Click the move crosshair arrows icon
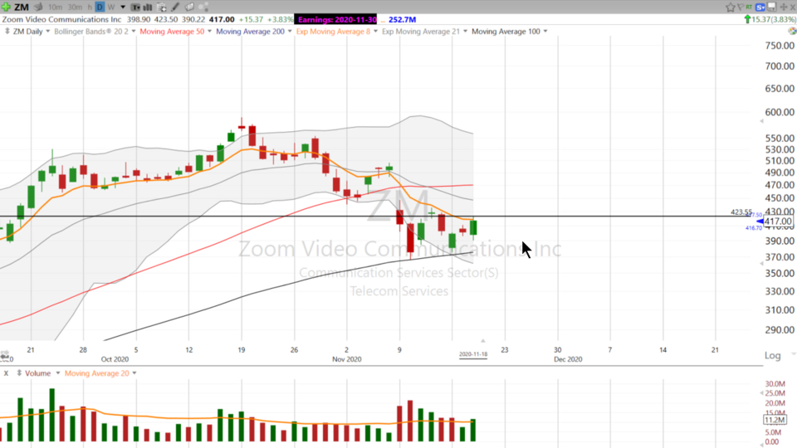 coord(784,7)
